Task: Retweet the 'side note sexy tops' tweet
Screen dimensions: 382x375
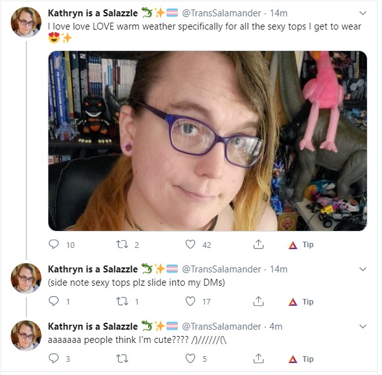Action: [122, 301]
